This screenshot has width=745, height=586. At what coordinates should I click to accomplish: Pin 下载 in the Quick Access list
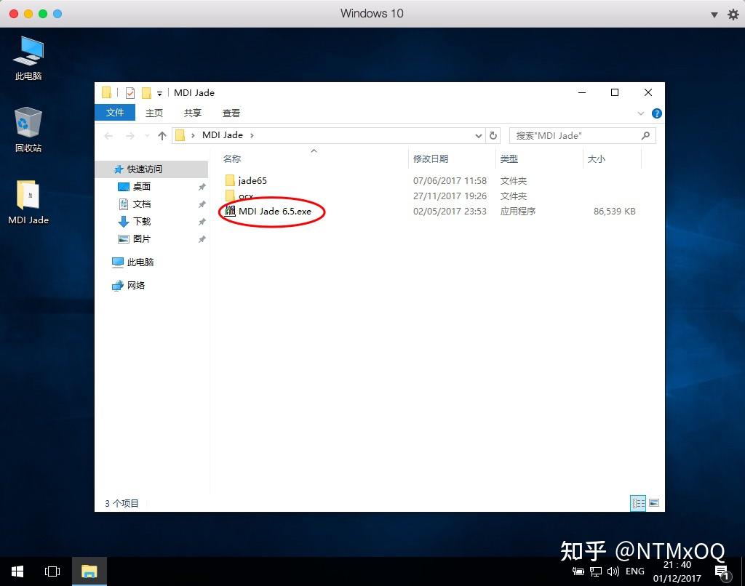[x=202, y=221]
